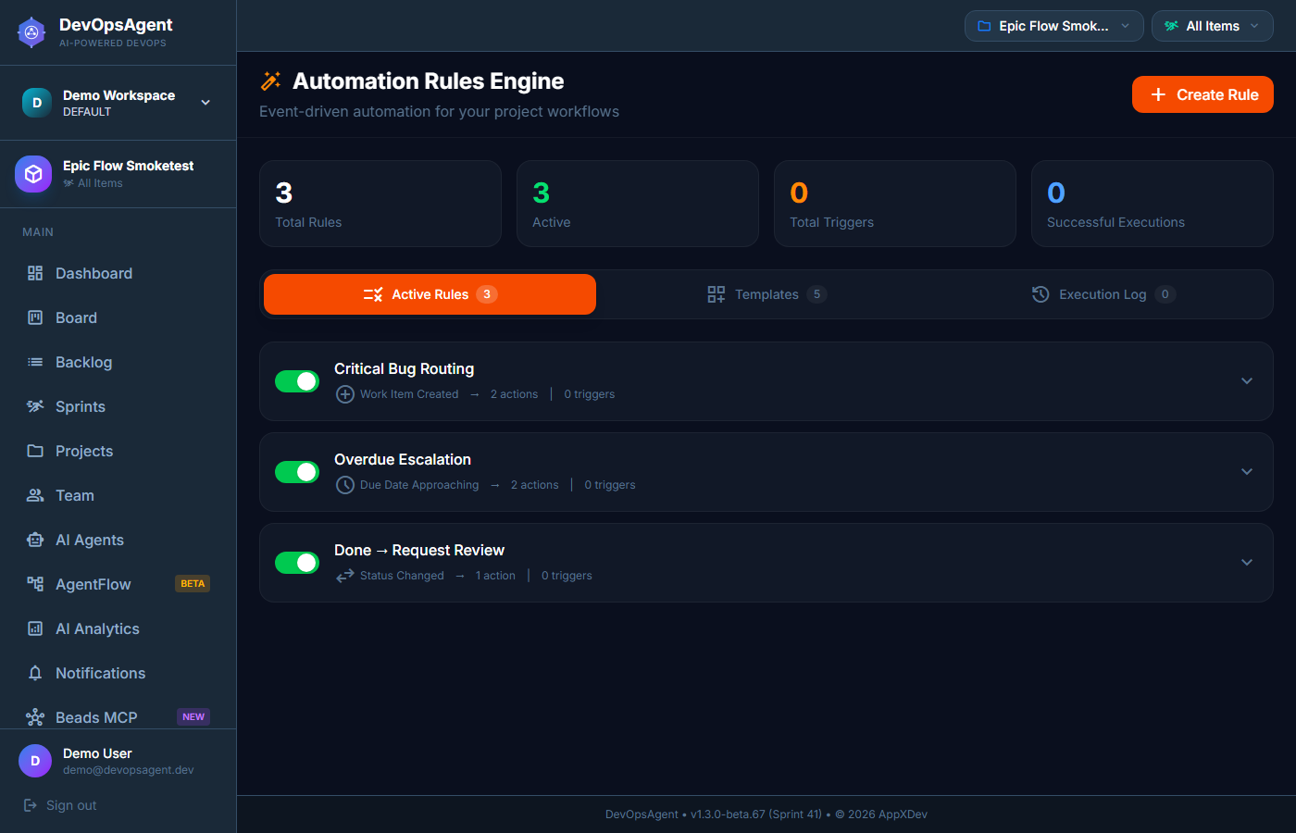Expand the Overdue Escalation rule chevron

tap(1247, 472)
